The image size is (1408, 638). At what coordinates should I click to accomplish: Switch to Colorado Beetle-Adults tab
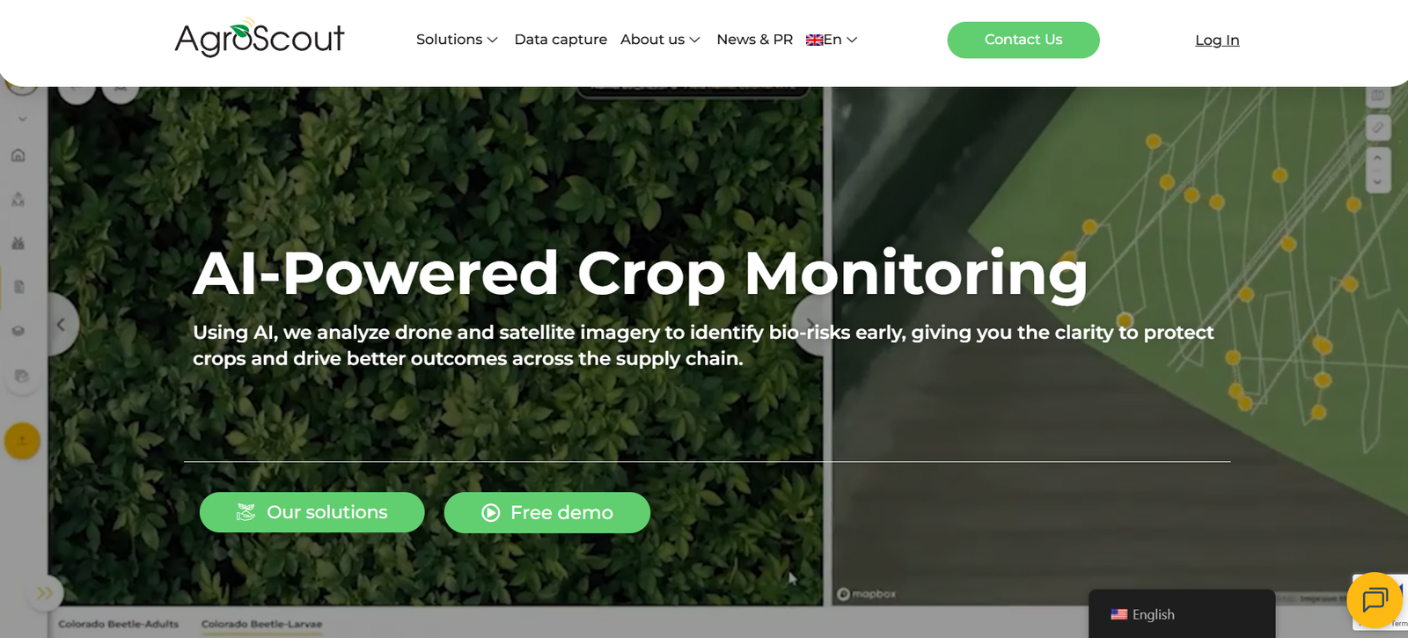click(x=119, y=624)
